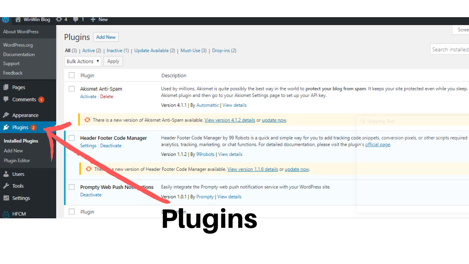
Task: Click the HFCM icon in sidebar
Action: (x=6, y=214)
